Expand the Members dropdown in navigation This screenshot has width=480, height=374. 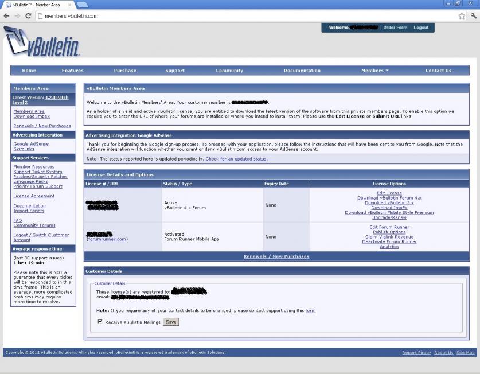tap(374, 71)
